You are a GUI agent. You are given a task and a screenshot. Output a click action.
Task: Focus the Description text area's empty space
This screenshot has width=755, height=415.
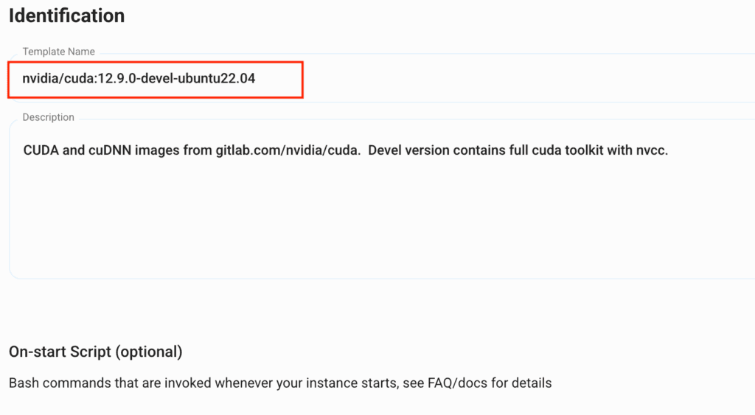pyautogui.click(x=369, y=221)
